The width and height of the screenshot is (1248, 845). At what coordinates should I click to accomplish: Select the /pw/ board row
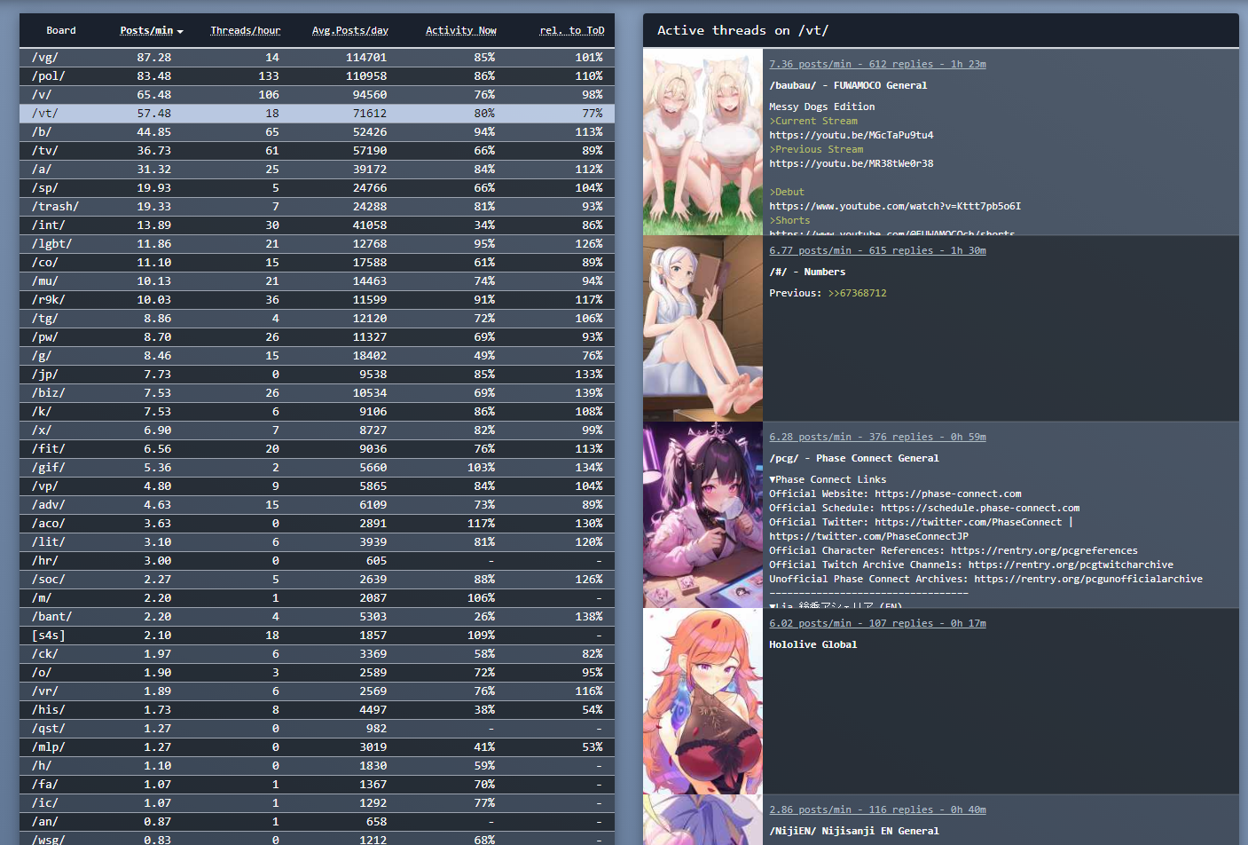(x=317, y=337)
